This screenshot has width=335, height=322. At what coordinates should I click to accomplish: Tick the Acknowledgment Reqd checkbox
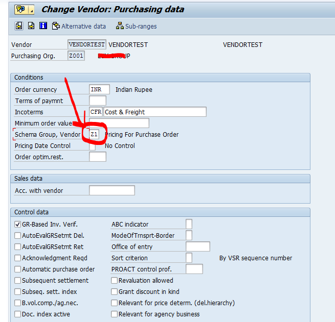(x=18, y=258)
